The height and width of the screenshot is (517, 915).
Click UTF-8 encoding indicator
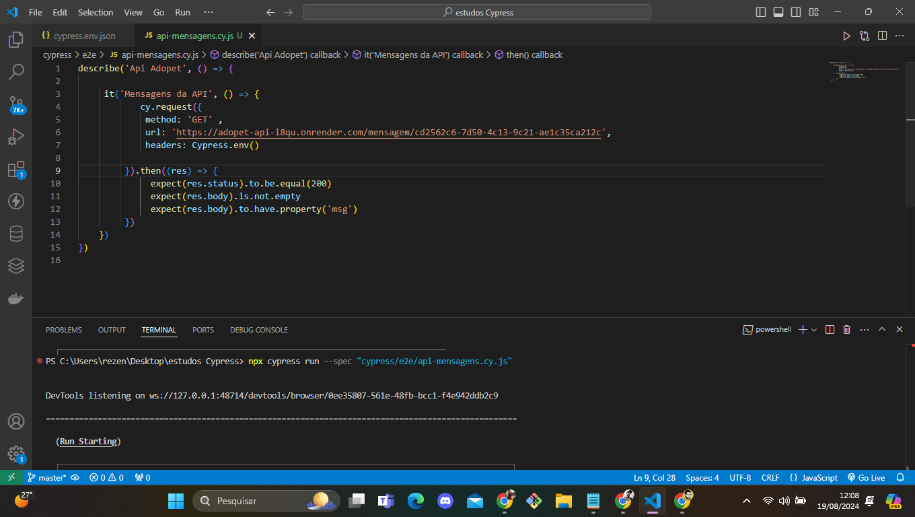click(740, 477)
